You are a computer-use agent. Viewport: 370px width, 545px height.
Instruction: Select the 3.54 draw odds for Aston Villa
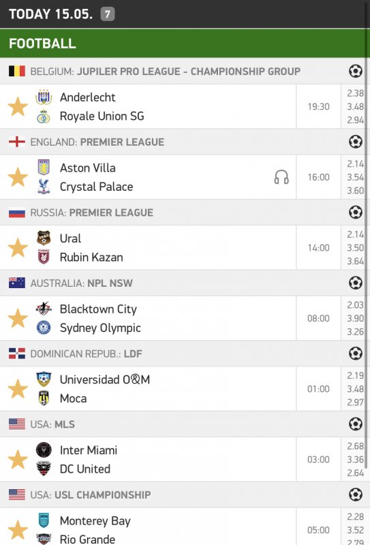click(355, 177)
